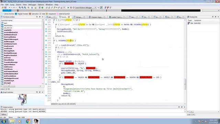Select LoadLibraryA in the functions list
The image size is (220, 124).
[x=9, y=81]
